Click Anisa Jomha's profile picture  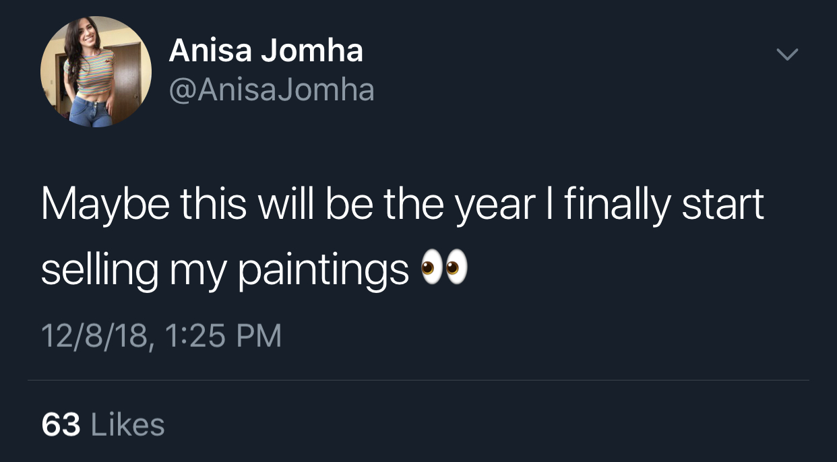(x=95, y=71)
